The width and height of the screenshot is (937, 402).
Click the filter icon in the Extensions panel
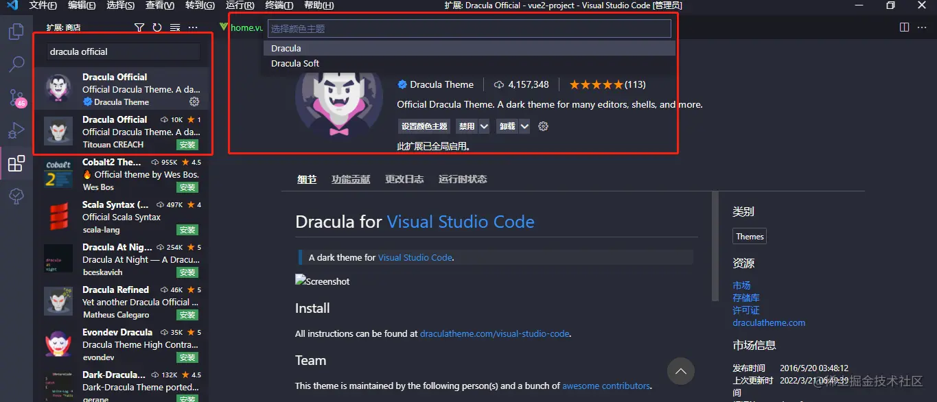click(x=139, y=27)
